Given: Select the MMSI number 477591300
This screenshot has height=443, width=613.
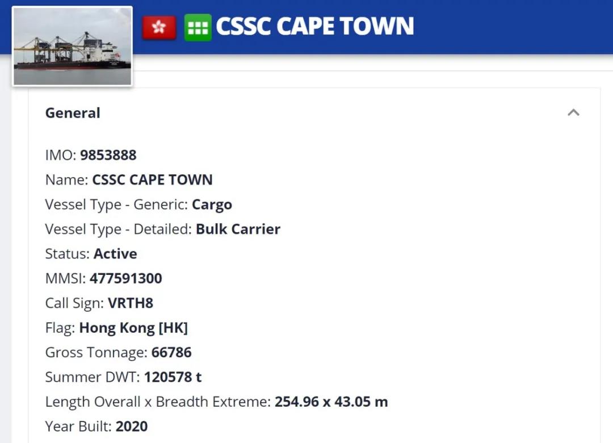Looking at the screenshot, I should pyautogui.click(x=125, y=278).
